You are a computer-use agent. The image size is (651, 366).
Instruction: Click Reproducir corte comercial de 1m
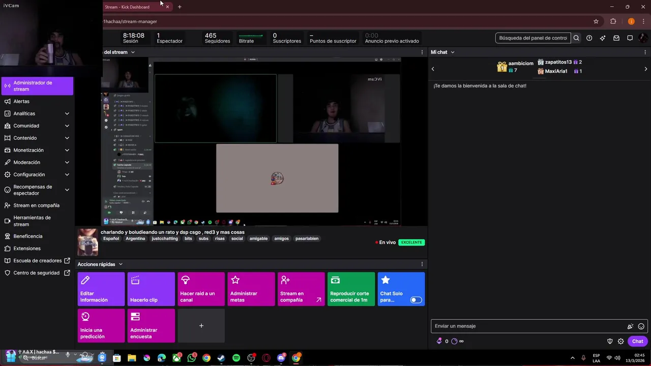pos(351,289)
